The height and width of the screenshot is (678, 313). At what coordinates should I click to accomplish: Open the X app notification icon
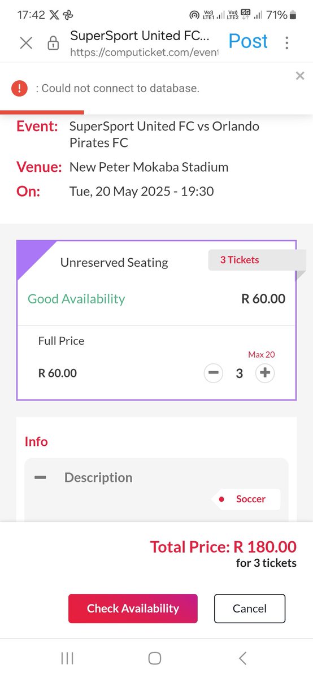tap(55, 15)
